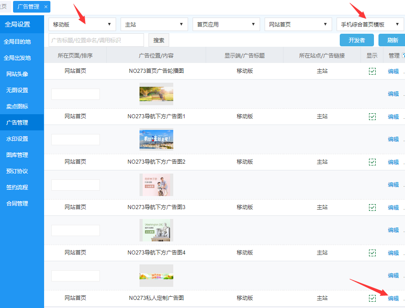Click the park carousel ad thumbnail
Viewport: 405px width, 308px height.
click(x=156, y=94)
